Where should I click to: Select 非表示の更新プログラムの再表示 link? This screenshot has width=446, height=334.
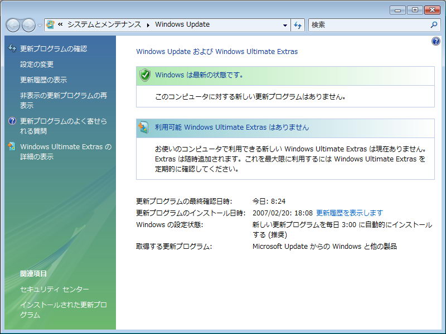pyautogui.click(x=64, y=101)
